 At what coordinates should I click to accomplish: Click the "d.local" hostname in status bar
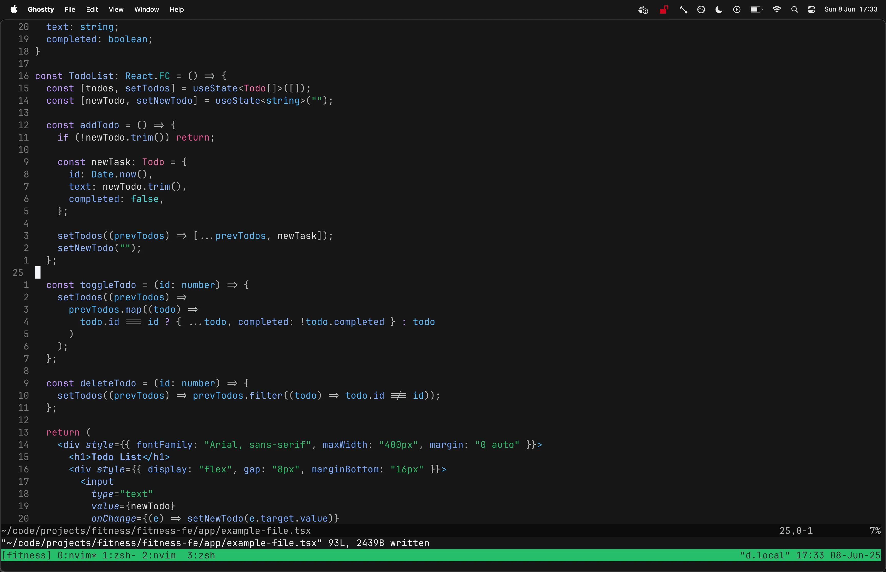[765, 555]
